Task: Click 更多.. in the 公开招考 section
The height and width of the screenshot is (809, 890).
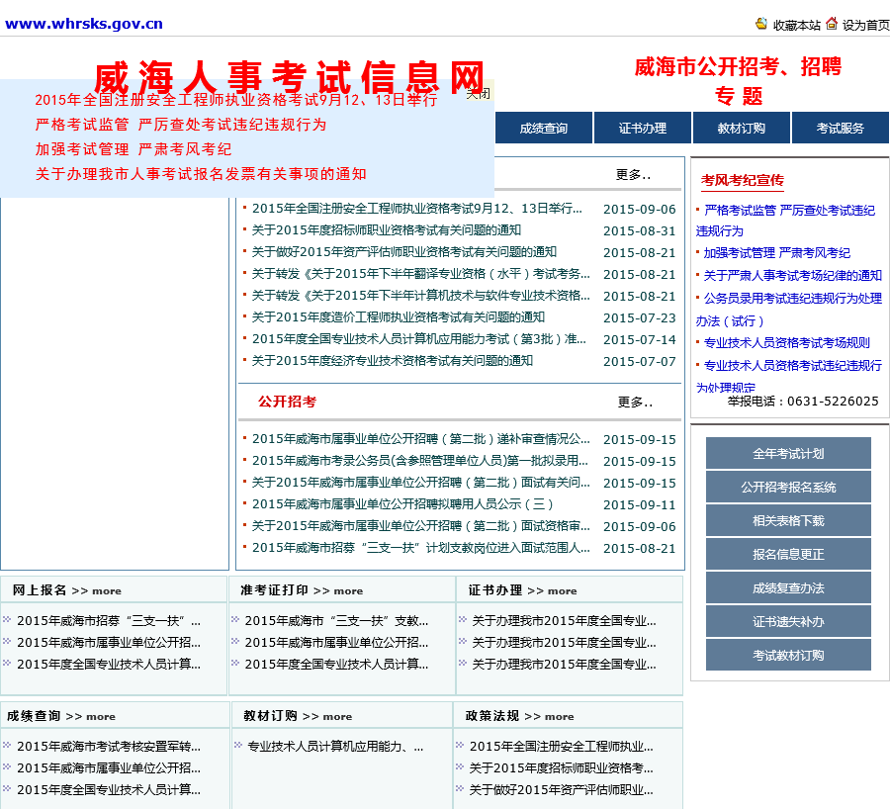Action: coord(635,403)
